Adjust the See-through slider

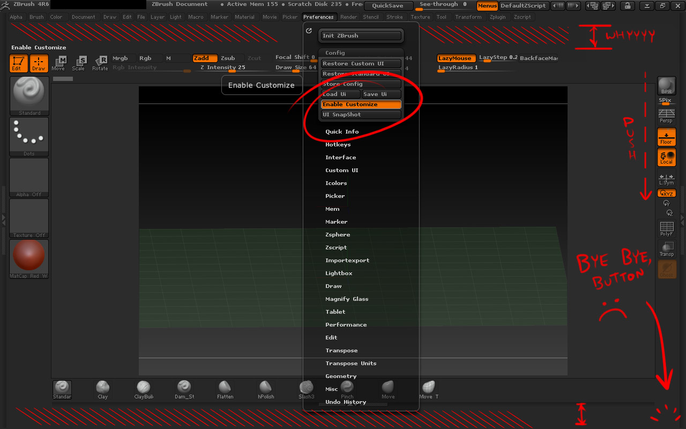(x=444, y=5)
